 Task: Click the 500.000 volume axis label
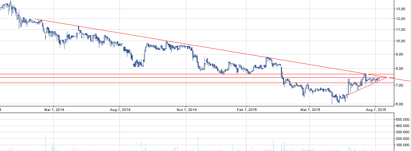[401, 120]
